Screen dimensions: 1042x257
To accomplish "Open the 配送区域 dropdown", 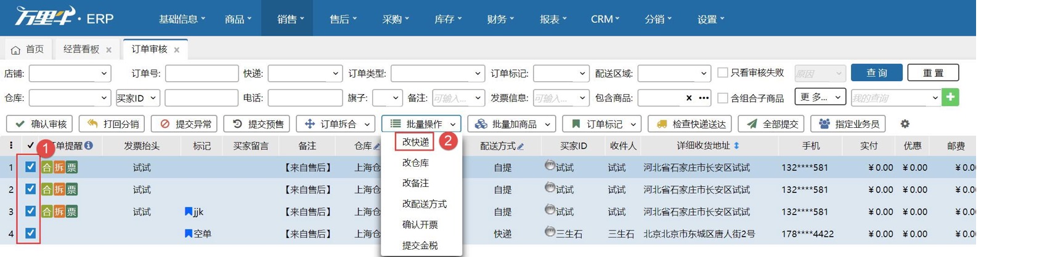I will (x=674, y=73).
